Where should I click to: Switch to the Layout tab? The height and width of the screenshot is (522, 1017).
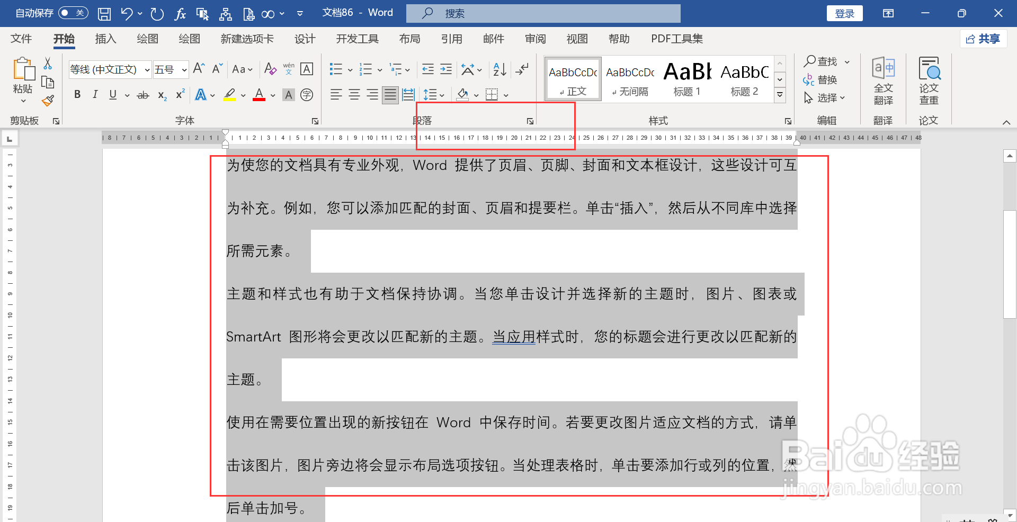point(409,39)
